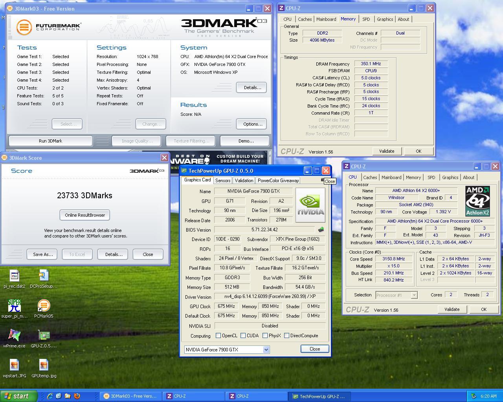The width and height of the screenshot is (503, 402).
Task: Click the second quick launch icon
Action: point(59,396)
